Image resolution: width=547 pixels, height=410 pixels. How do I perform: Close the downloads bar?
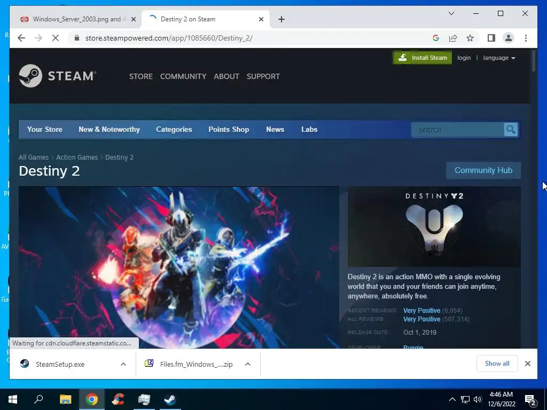527,364
